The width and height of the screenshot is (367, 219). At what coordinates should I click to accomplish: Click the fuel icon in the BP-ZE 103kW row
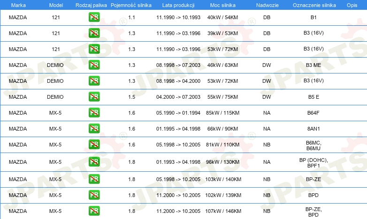tap(94, 179)
